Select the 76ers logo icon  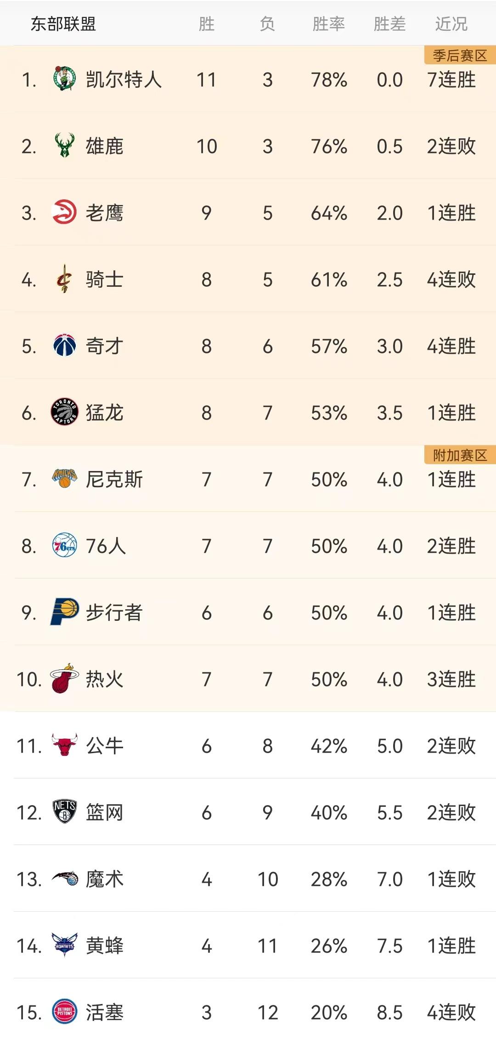coord(64,545)
